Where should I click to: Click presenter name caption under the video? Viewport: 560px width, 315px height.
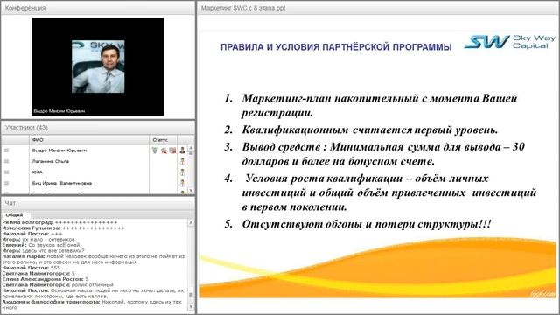59,111
